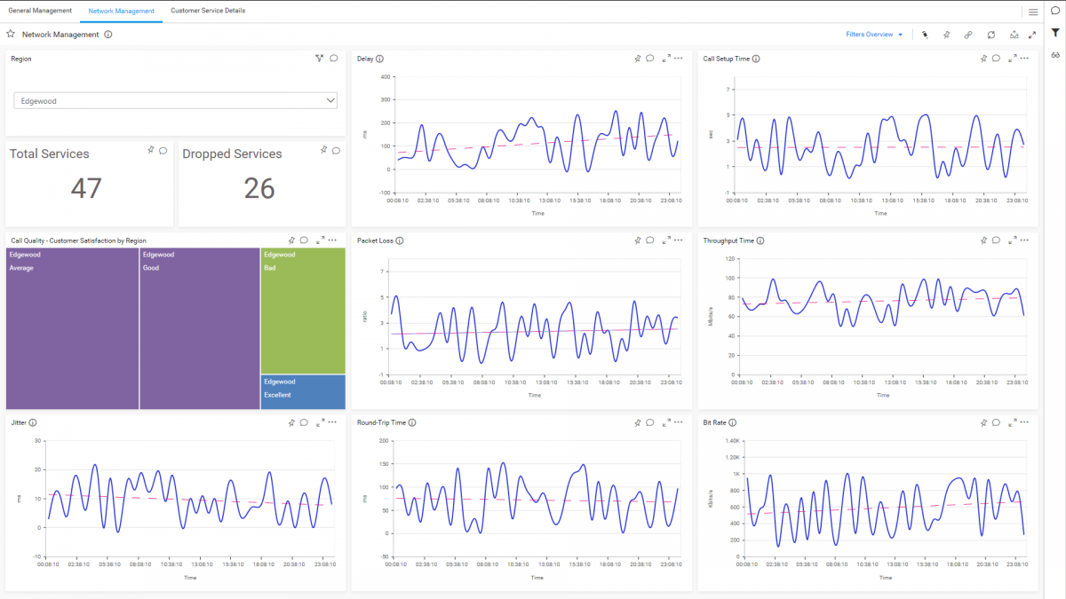
Task: Expand the filter options on Region widget
Action: [319, 57]
